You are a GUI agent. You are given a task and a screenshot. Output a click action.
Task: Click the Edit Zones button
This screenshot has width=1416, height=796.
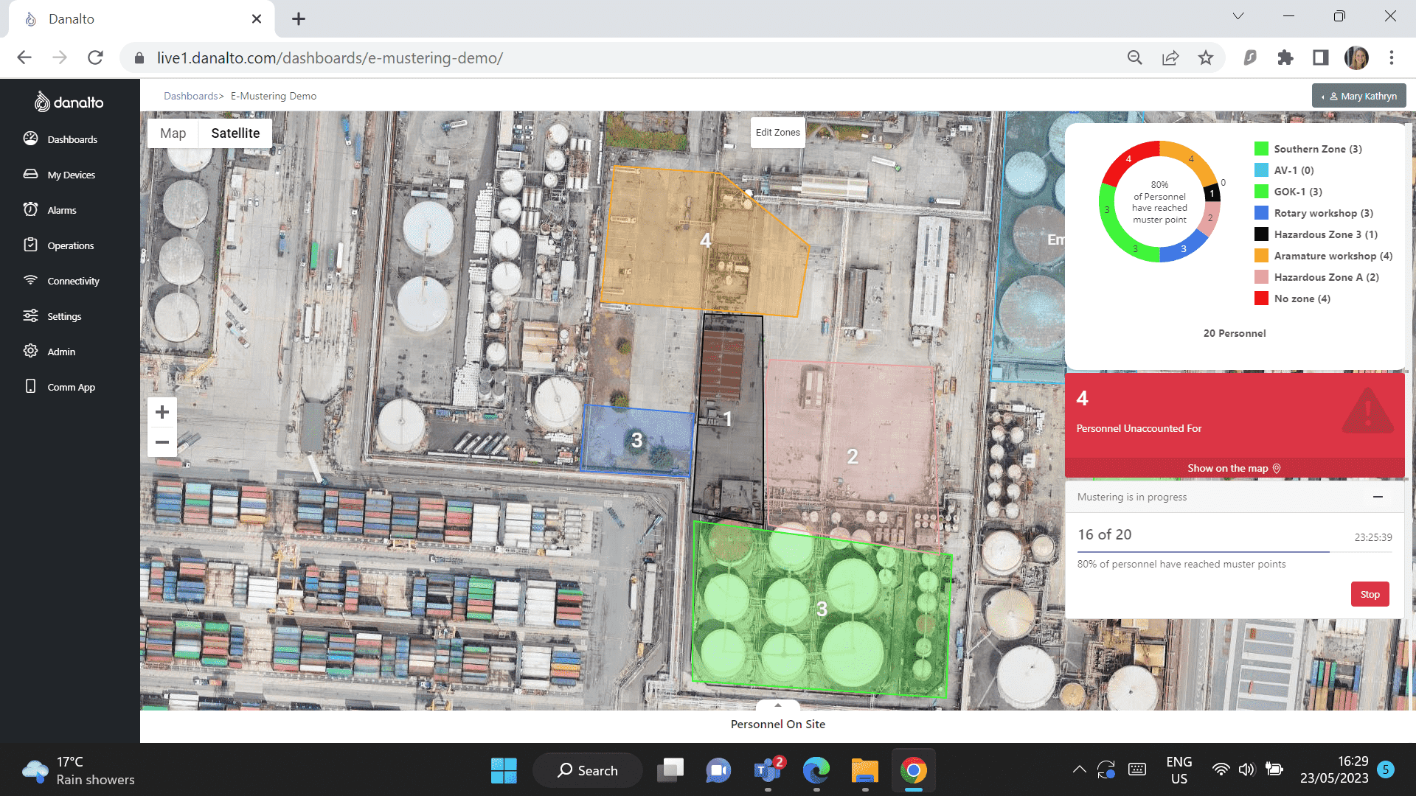pyautogui.click(x=777, y=133)
